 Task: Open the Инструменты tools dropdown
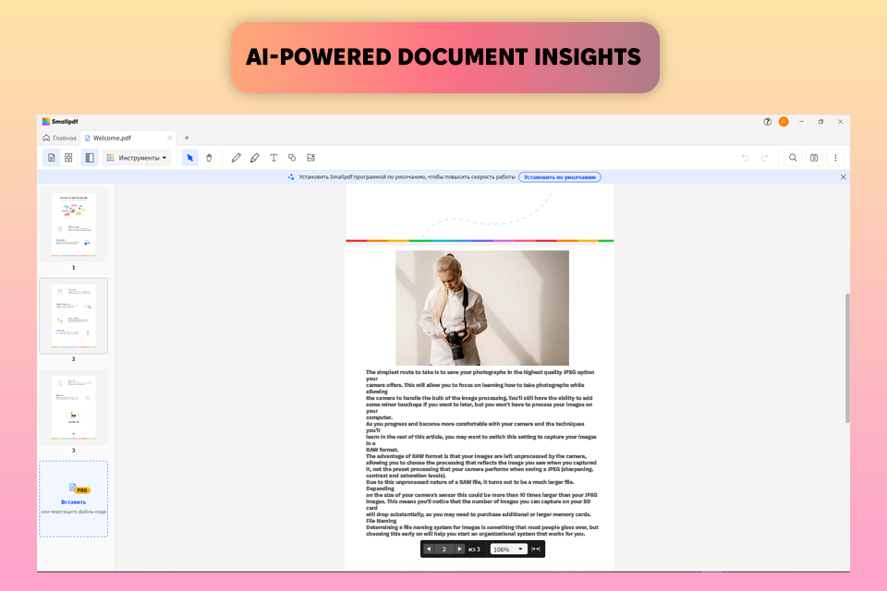pyautogui.click(x=137, y=158)
